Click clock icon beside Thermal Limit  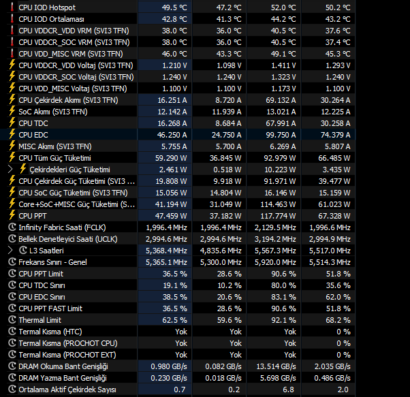tap(12, 320)
